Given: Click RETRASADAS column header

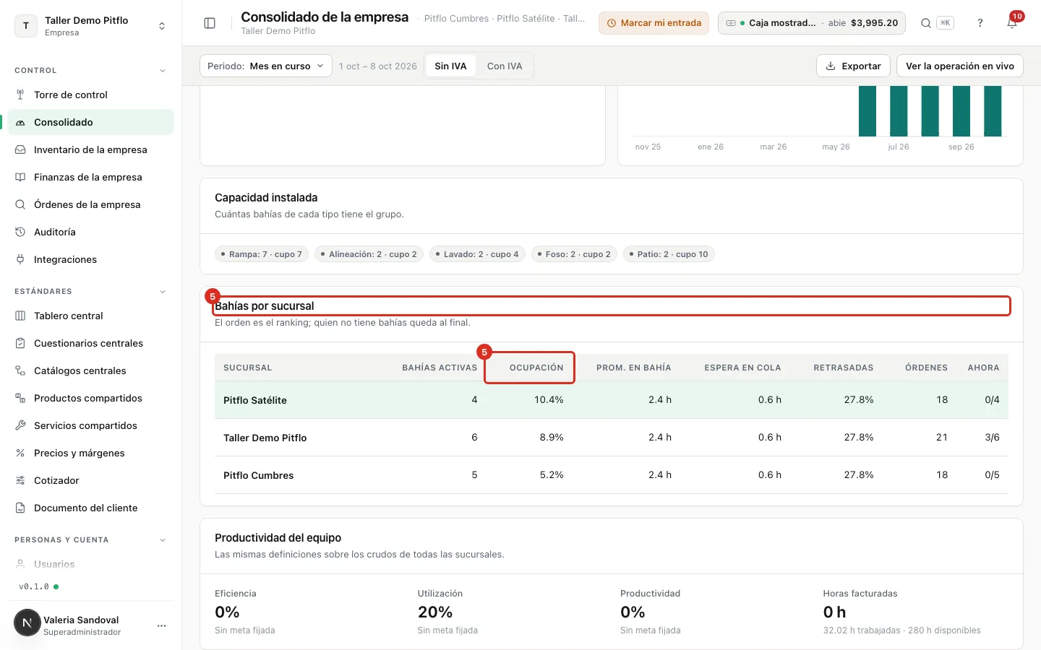Looking at the screenshot, I should (x=844, y=368).
